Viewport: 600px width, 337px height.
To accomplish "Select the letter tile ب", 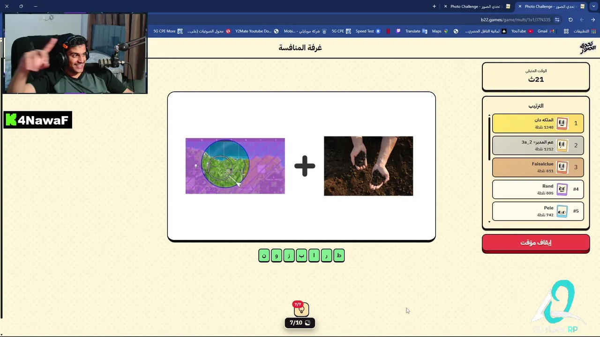I will click(x=301, y=256).
